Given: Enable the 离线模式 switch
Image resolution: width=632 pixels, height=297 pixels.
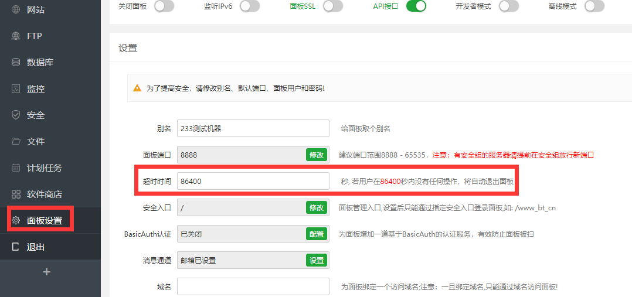Looking at the screenshot, I should pyautogui.click(x=594, y=6).
